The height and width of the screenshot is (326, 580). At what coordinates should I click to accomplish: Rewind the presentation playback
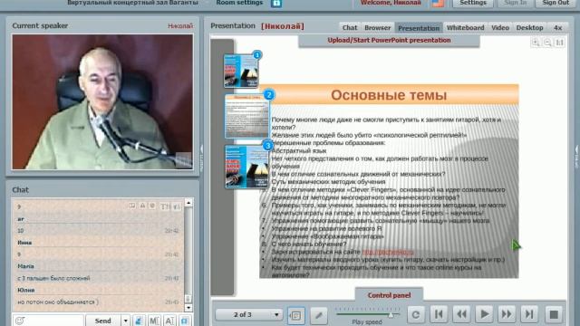coord(461,314)
